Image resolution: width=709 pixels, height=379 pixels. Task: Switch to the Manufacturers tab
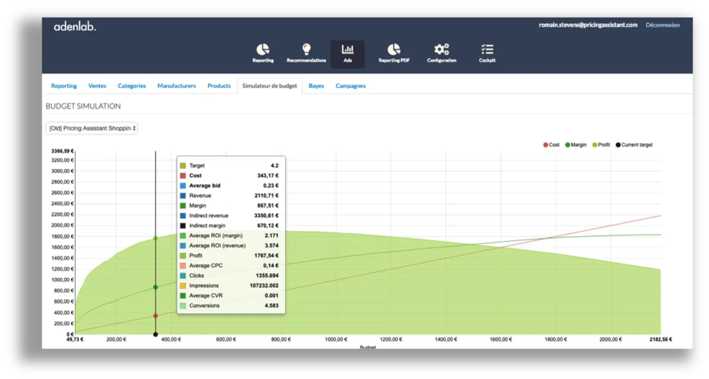click(x=176, y=86)
